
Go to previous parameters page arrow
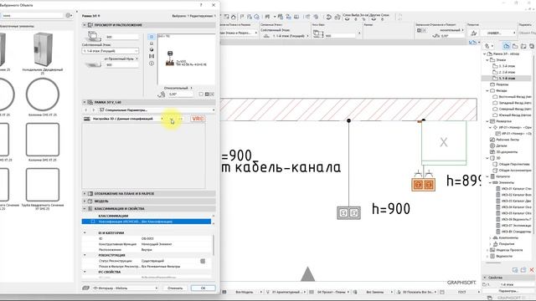pos(85,110)
